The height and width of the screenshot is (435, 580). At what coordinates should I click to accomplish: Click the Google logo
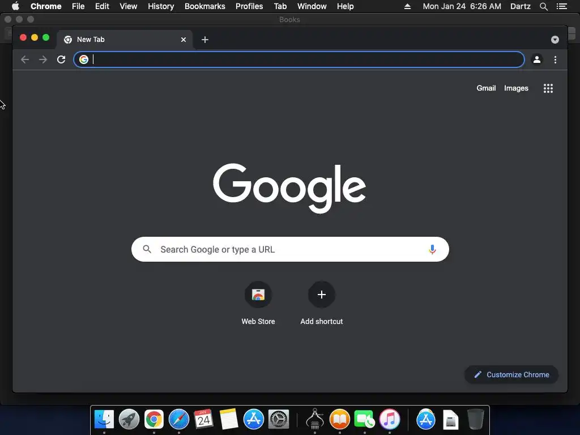click(x=289, y=188)
